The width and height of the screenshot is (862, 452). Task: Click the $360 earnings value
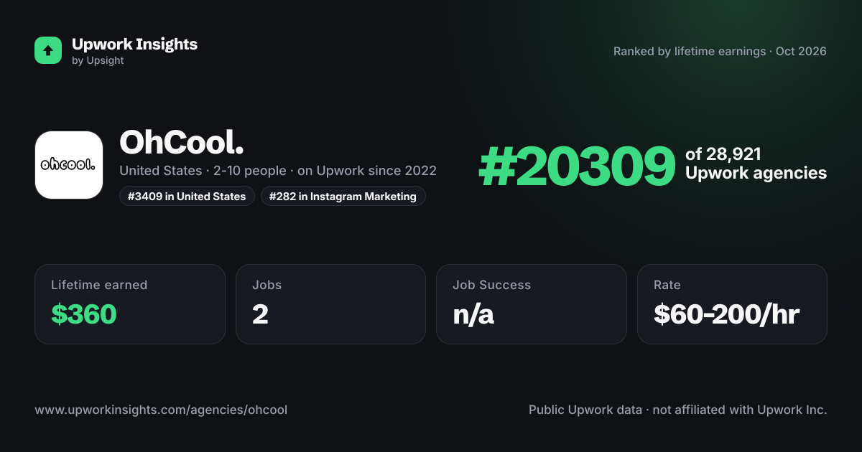point(84,314)
